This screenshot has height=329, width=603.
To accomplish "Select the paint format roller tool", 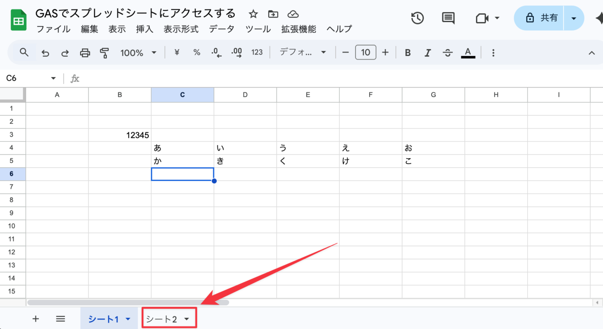I will pyautogui.click(x=104, y=53).
